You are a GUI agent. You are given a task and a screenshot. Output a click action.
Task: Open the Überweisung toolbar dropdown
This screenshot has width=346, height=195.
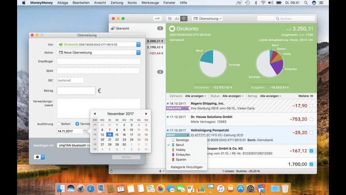[208, 19]
